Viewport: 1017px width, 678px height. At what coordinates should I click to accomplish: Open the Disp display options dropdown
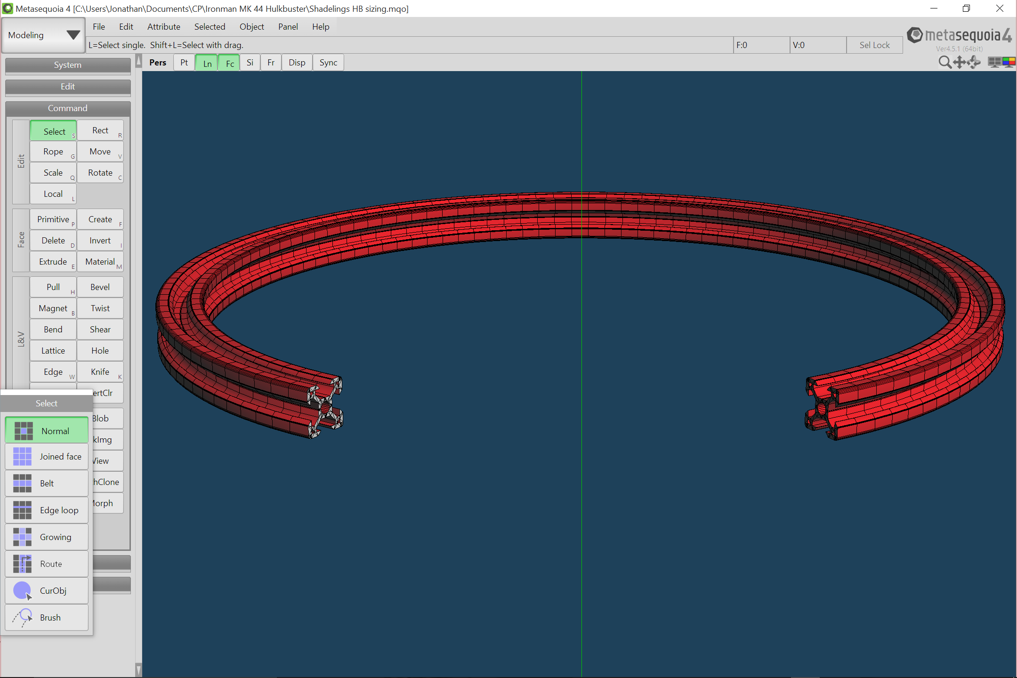coord(297,63)
